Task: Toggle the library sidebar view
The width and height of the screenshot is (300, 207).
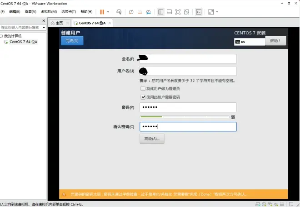Action: pyautogui.click(x=161, y=12)
